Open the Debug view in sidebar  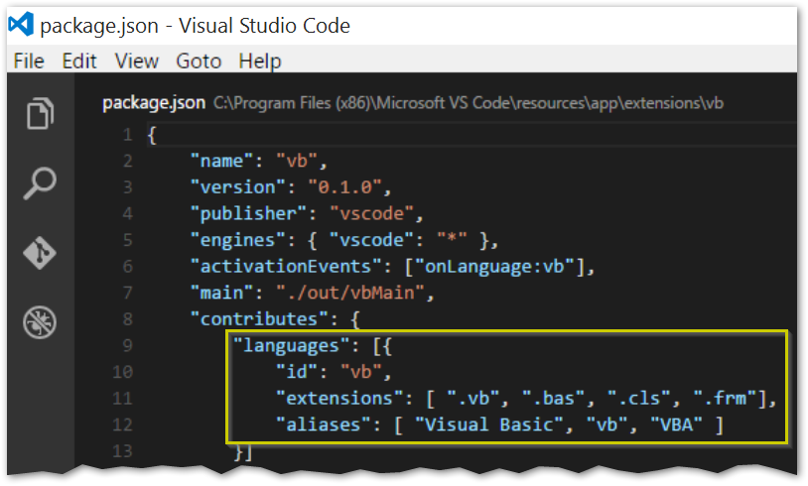point(40,322)
